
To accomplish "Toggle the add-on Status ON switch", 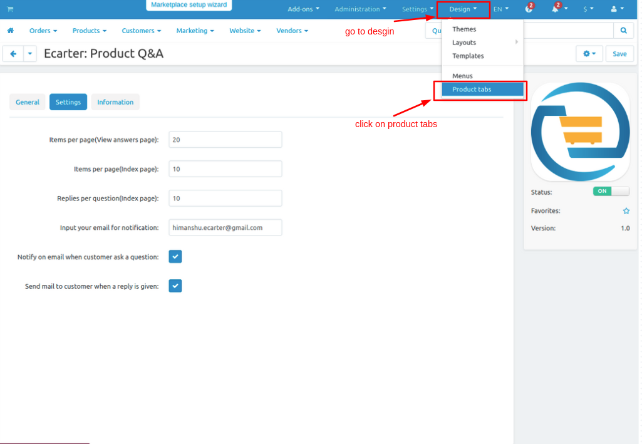I will [x=611, y=191].
